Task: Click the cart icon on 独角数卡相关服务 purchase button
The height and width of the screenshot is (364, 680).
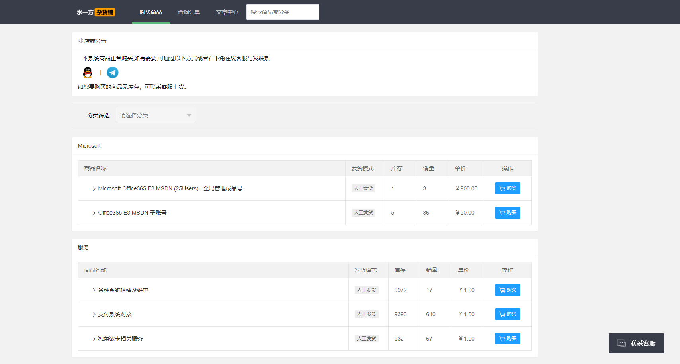Action: click(502, 339)
